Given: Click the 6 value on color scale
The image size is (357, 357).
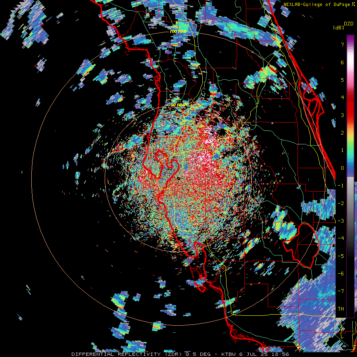Looking at the screenshot, I should coord(342,62).
